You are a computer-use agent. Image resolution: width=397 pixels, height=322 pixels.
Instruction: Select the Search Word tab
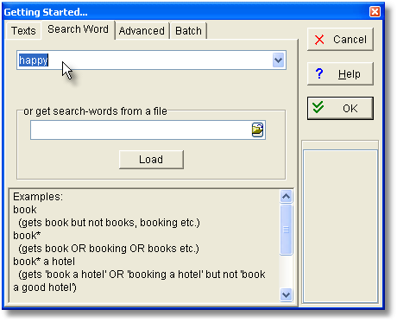pos(78,29)
